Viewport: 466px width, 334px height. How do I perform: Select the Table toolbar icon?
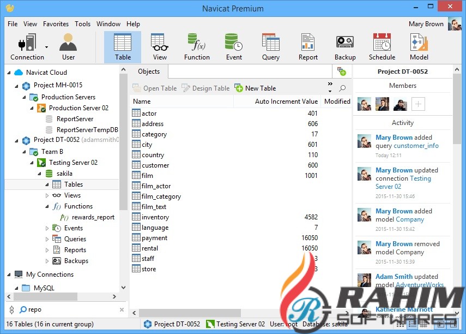pos(123,47)
